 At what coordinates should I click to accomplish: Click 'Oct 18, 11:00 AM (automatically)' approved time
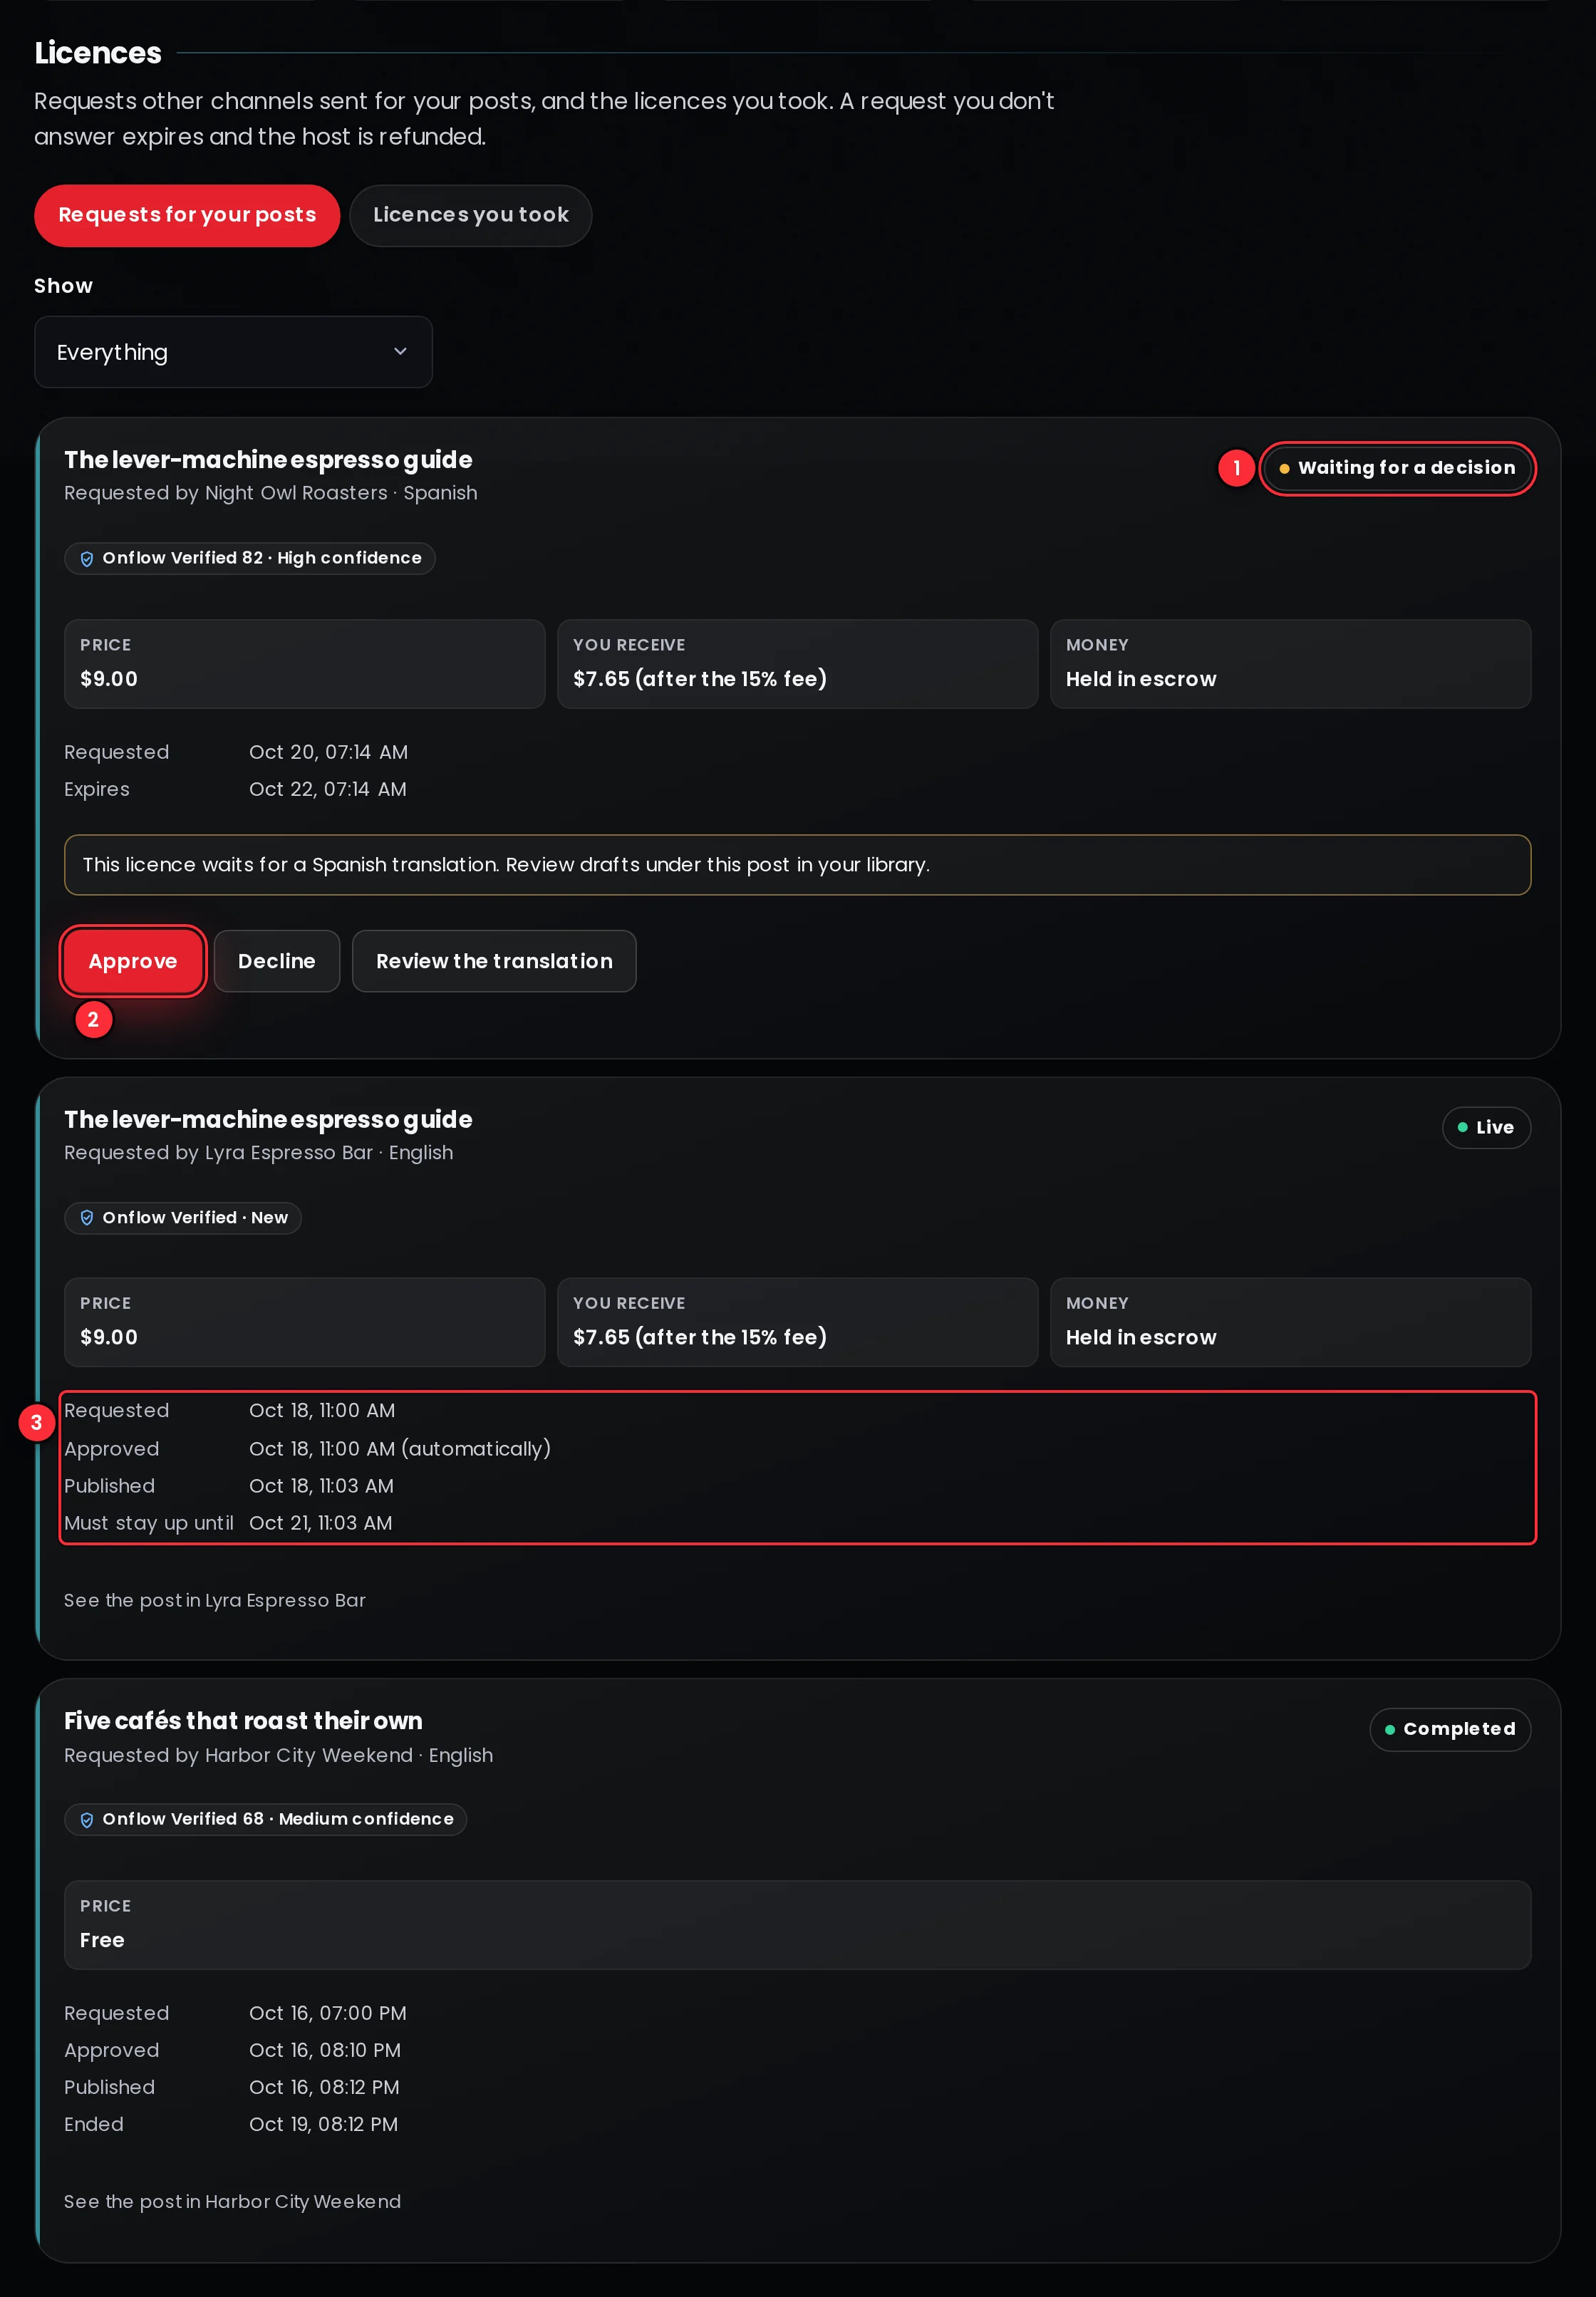[x=400, y=1448]
